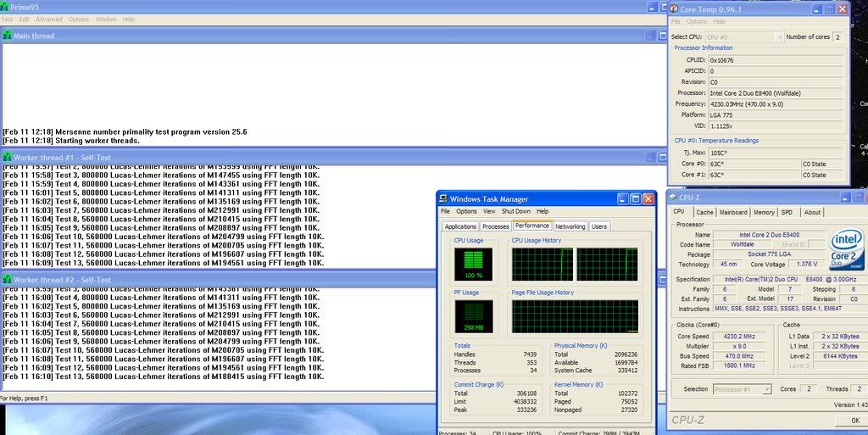Click the CPUID value 0x10676

pyautogui.click(x=776, y=59)
